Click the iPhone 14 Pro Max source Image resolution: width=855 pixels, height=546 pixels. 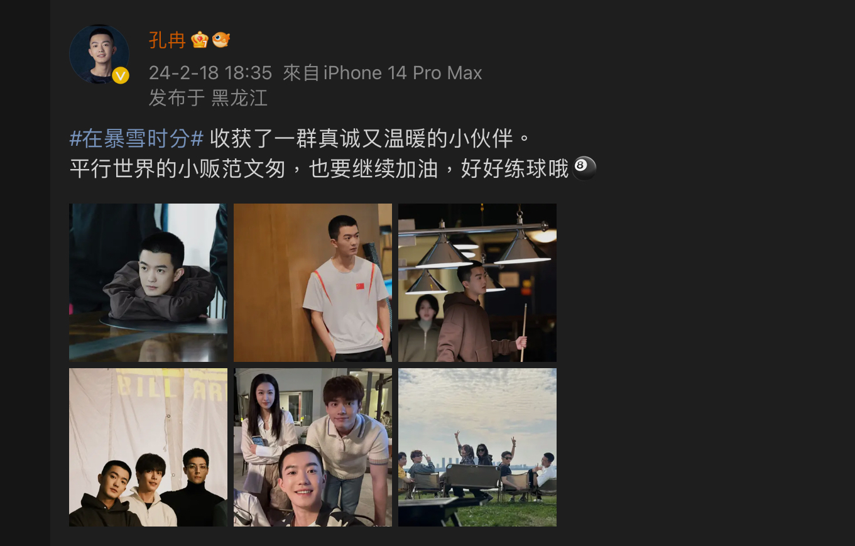point(383,73)
